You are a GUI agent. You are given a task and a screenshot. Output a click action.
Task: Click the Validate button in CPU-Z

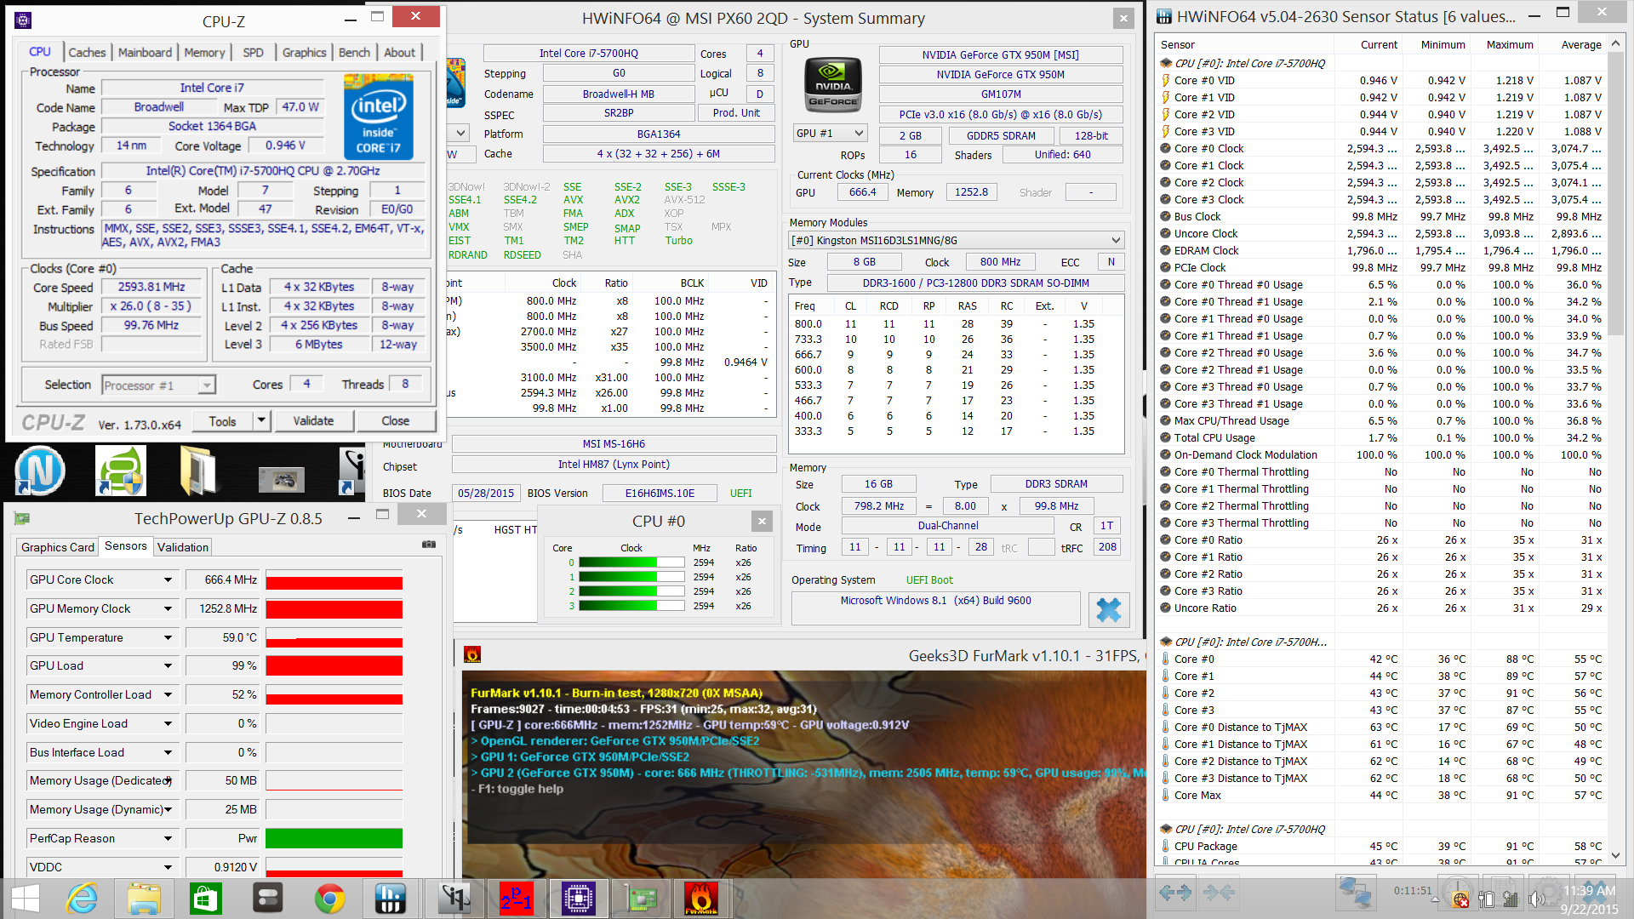313,420
